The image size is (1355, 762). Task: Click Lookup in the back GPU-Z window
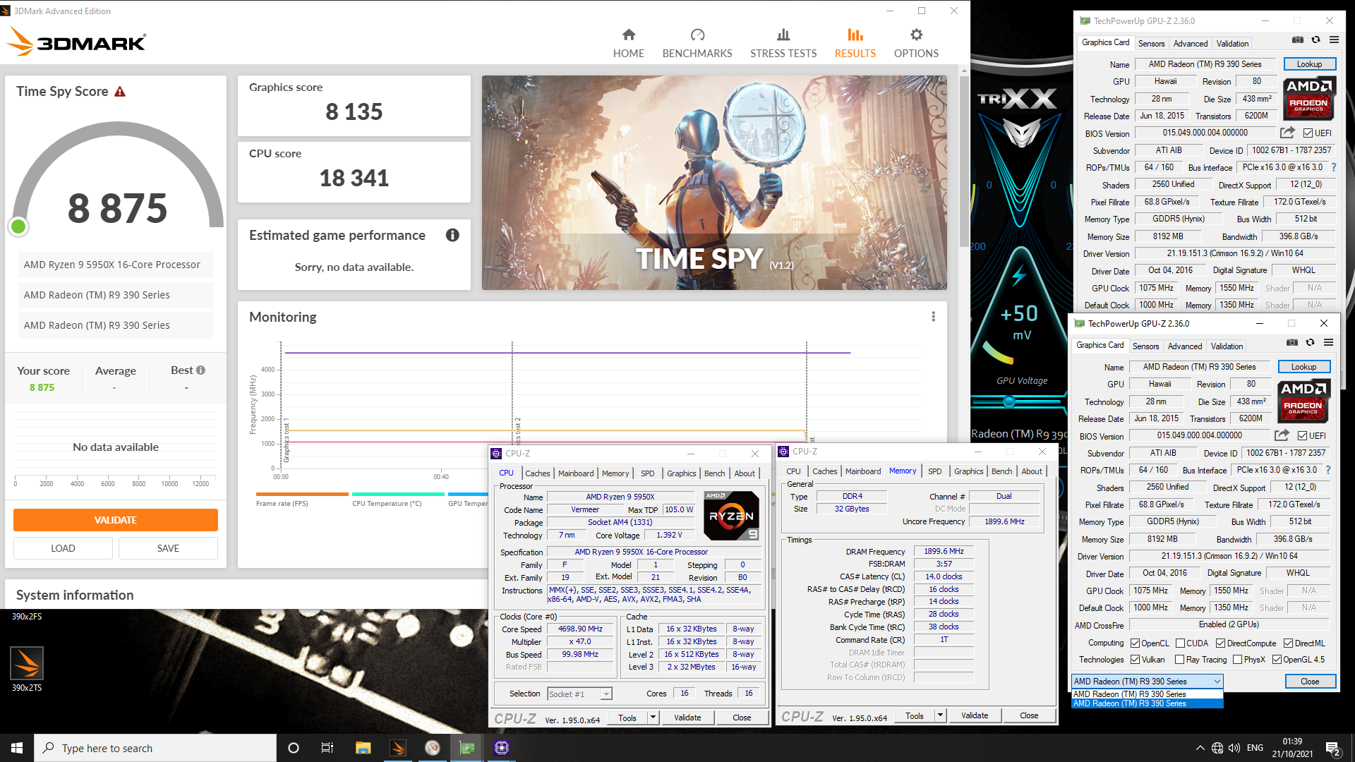(x=1309, y=64)
